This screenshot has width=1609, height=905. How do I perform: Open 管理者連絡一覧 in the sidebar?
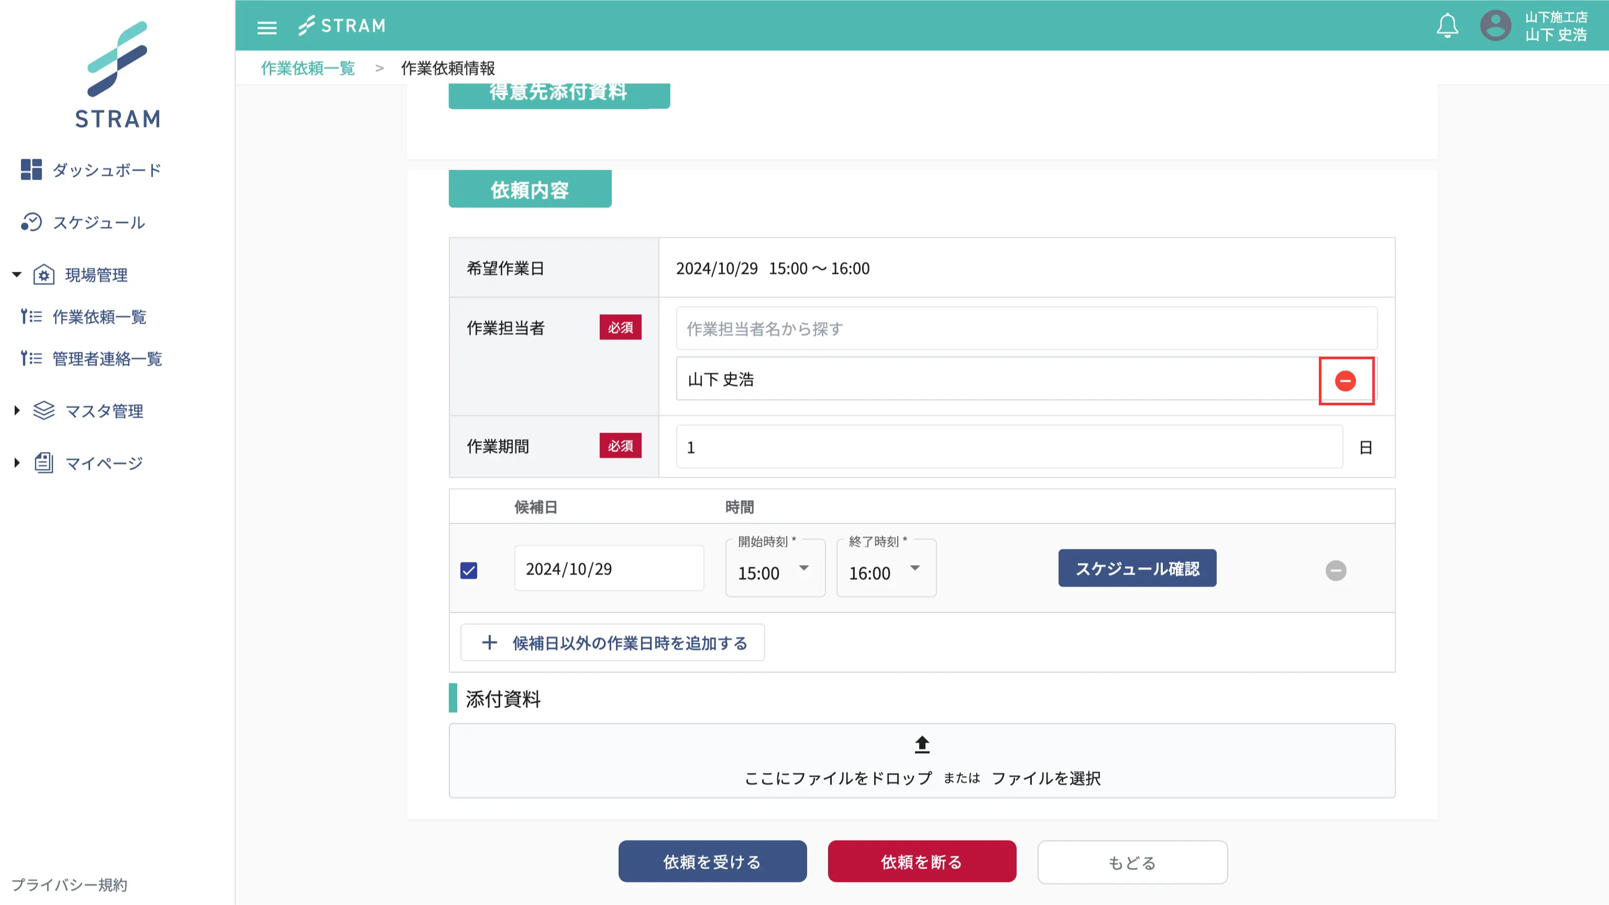click(x=107, y=359)
